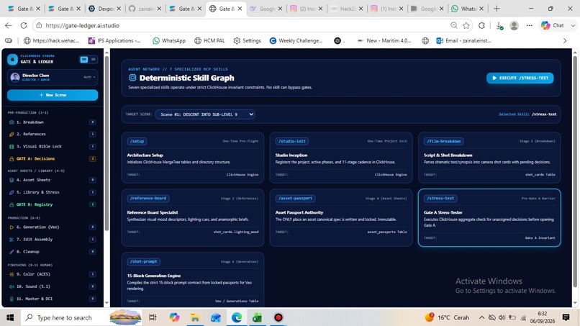The height and width of the screenshot is (326, 580).
Task: Open the browser downloads icon
Action: (x=499, y=25)
